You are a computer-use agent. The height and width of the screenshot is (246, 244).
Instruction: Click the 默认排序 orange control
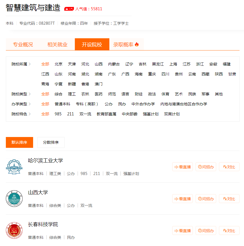click(x=19, y=142)
